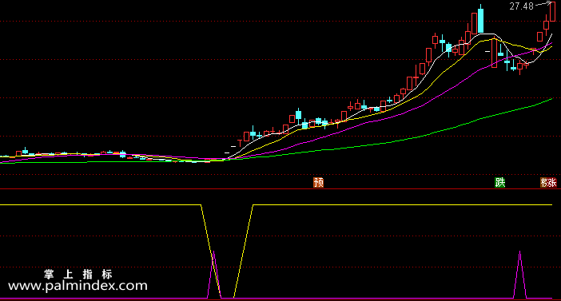Click the bottom of the yellow indicator dip
Screen dimensions: 561x301
(x=228, y=298)
